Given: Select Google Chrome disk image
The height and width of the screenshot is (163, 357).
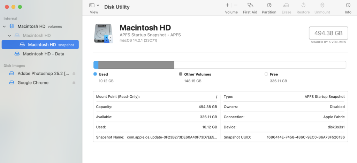Looking at the screenshot, I should point(40,82).
